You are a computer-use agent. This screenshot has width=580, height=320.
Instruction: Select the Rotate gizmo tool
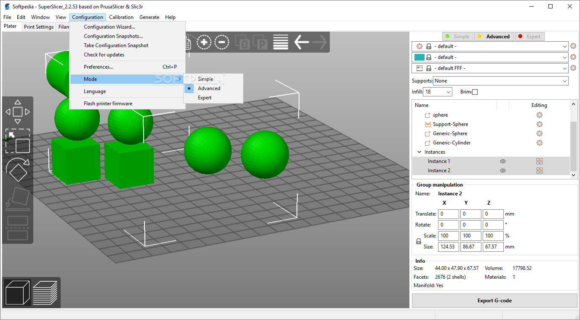coord(17,170)
